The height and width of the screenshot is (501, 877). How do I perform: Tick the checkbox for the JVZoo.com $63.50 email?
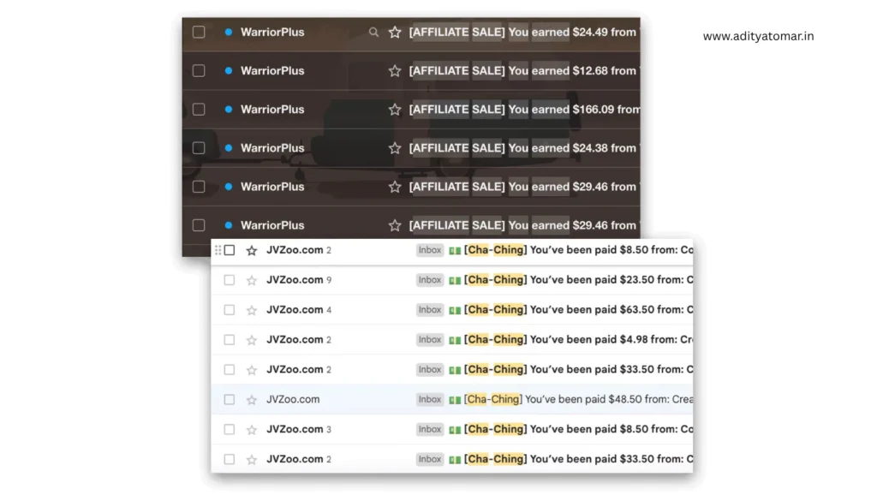(230, 310)
